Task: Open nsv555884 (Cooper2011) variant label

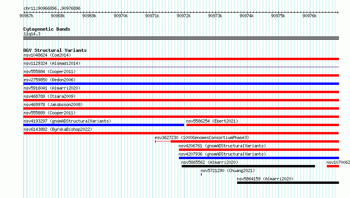Action: tap(50, 71)
